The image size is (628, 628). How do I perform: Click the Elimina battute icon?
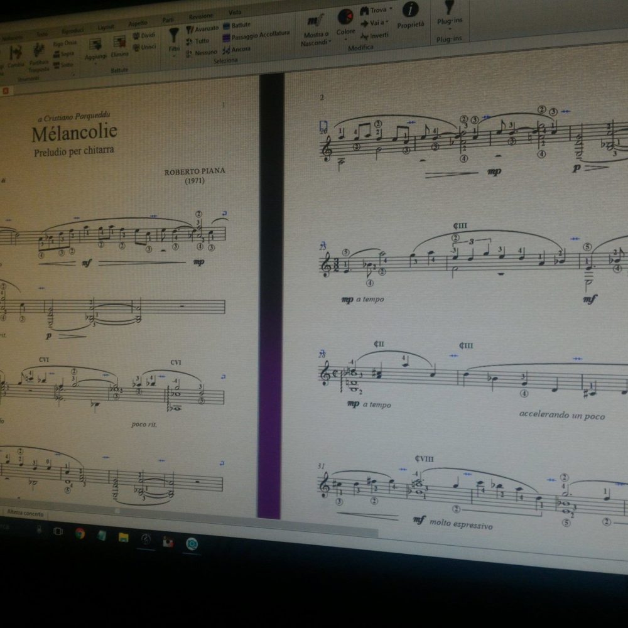point(119,42)
